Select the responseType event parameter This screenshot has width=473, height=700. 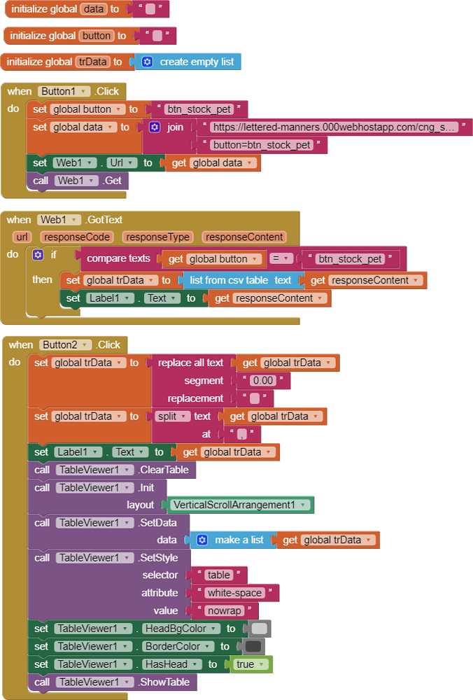pyautogui.click(x=157, y=237)
